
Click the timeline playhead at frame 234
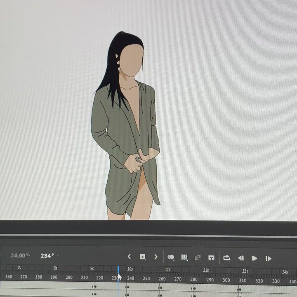pyautogui.click(x=118, y=270)
